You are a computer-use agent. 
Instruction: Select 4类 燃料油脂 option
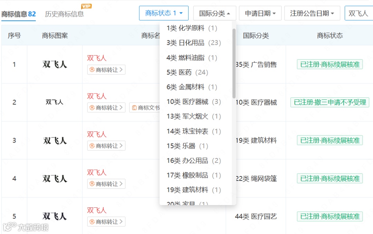192,58
